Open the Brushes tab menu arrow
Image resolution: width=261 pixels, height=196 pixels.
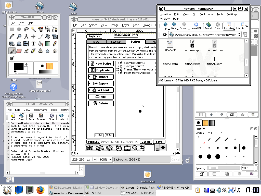pos(252,129)
